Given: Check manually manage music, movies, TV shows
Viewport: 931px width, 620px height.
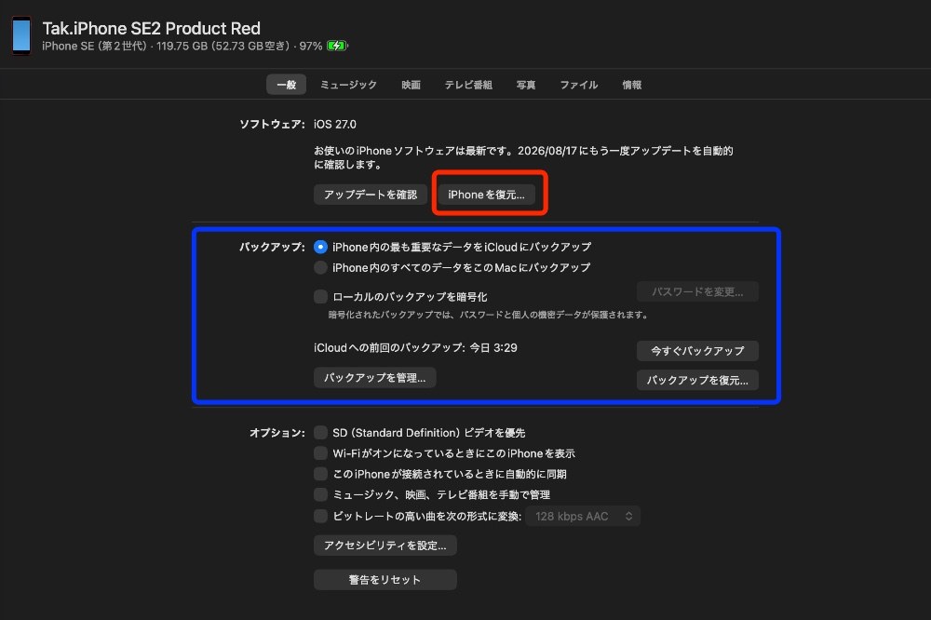Looking at the screenshot, I should click(x=320, y=494).
